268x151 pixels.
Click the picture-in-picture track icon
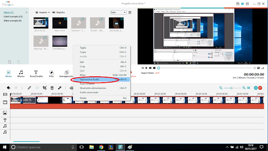(5, 113)
